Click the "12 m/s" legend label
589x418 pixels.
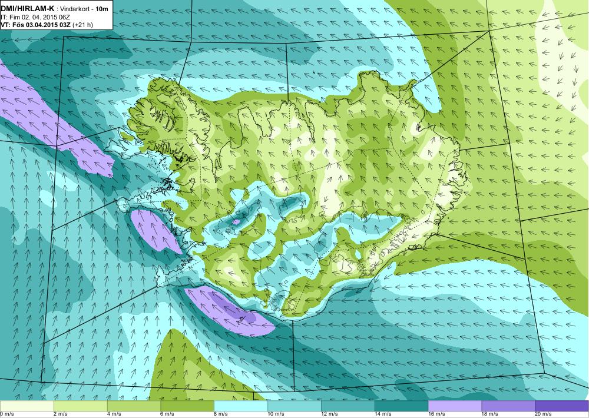coord(329,414)
